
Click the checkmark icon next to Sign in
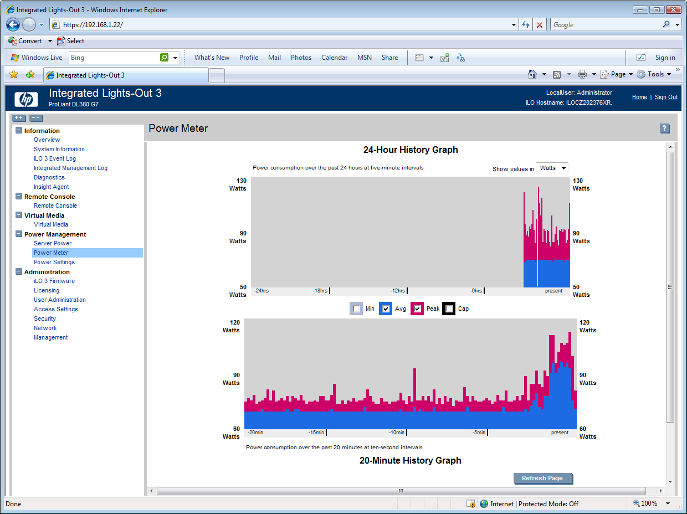tap(641, 58)
